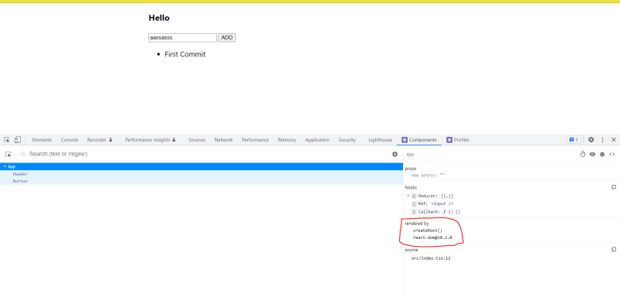This screenshot has height=297, width=620.
Task: Open the DevTools three-dot menu
Action: pos(603,140)
